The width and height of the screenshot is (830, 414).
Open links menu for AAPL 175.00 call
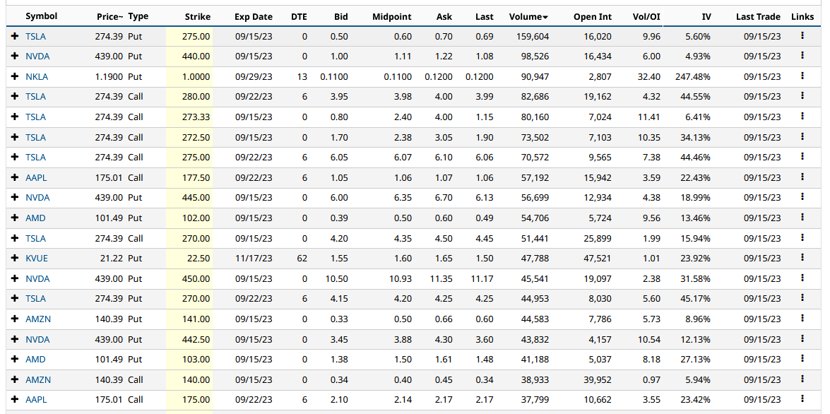802,400
